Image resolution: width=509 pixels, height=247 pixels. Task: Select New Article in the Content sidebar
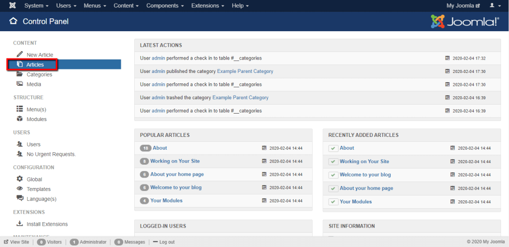tap(40, 55)
